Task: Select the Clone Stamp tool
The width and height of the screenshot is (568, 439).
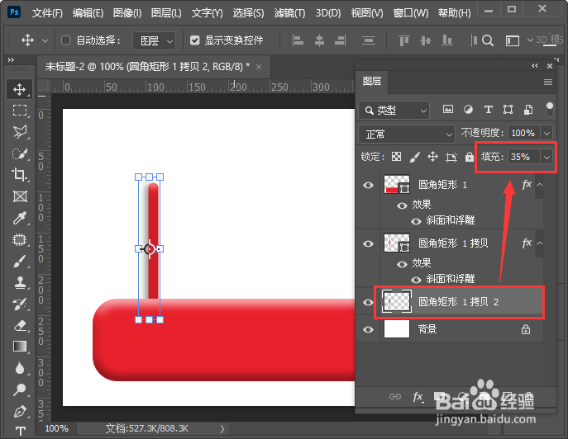Action: coord(20,282)
